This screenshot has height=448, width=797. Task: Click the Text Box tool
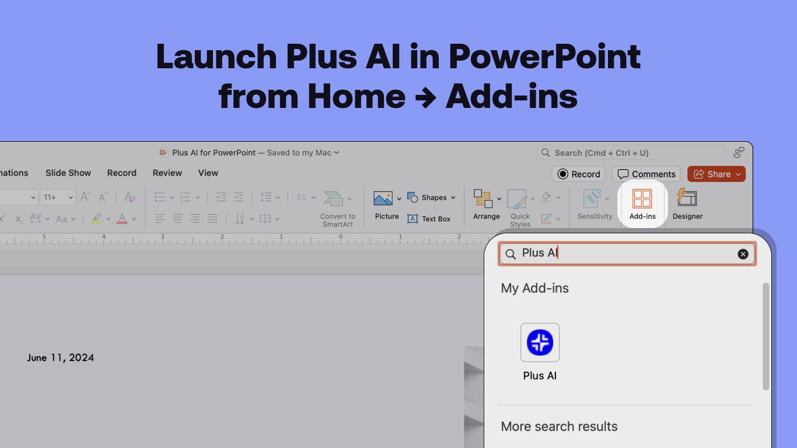tap(429, 219)
